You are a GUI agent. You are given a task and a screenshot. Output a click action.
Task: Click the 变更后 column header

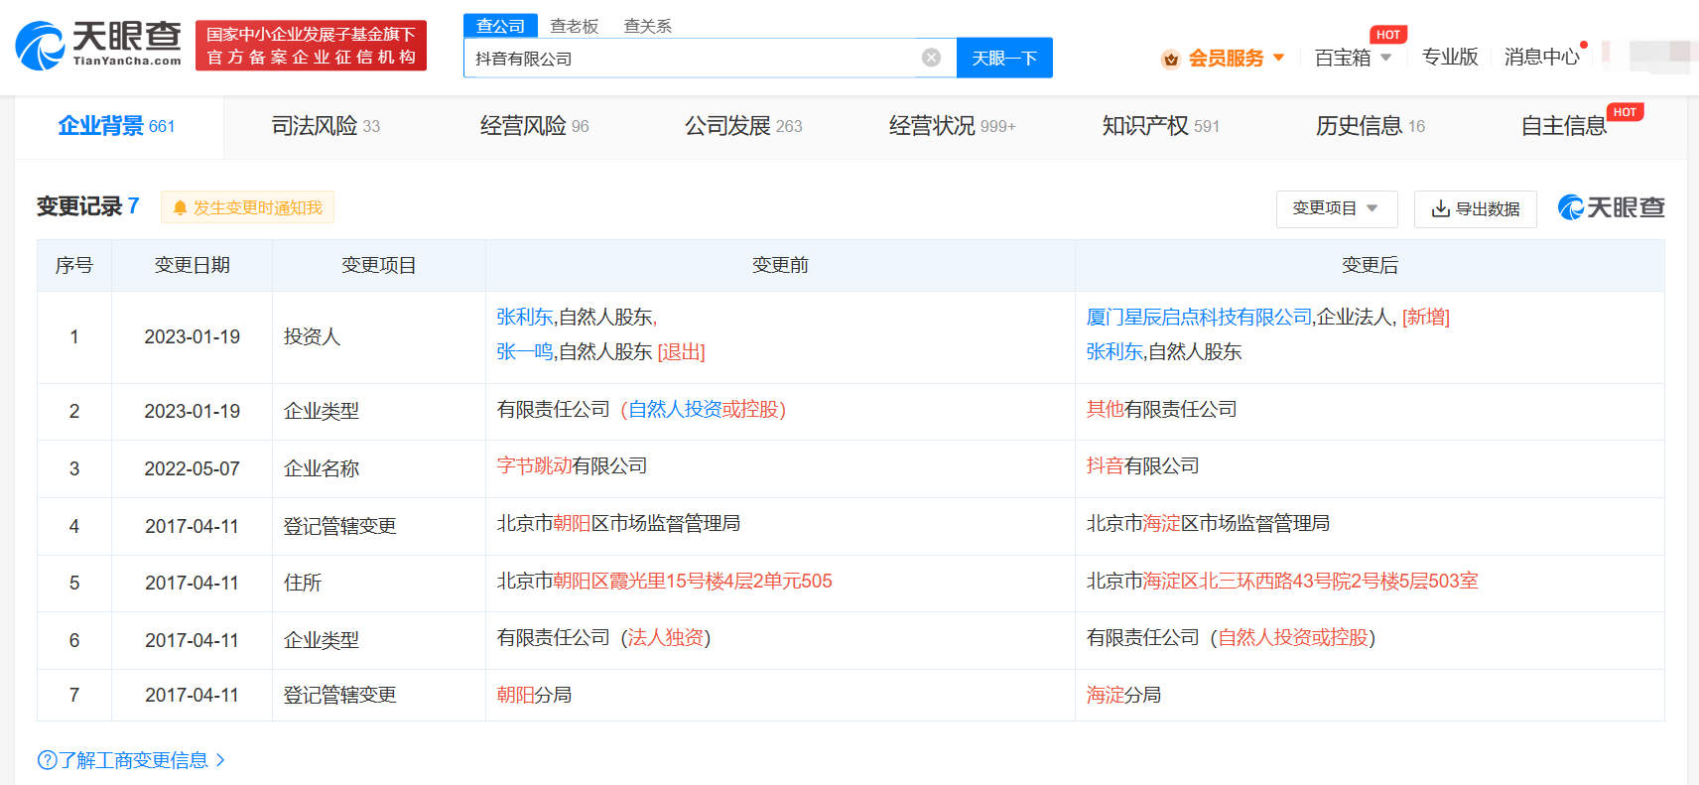click(1370, 265)
